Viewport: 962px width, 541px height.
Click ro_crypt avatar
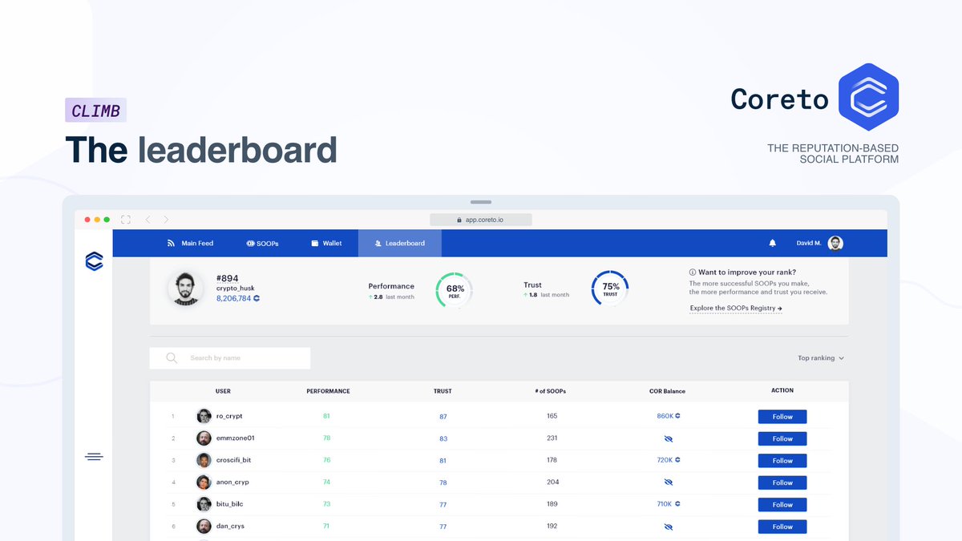[x=204, y=416]
